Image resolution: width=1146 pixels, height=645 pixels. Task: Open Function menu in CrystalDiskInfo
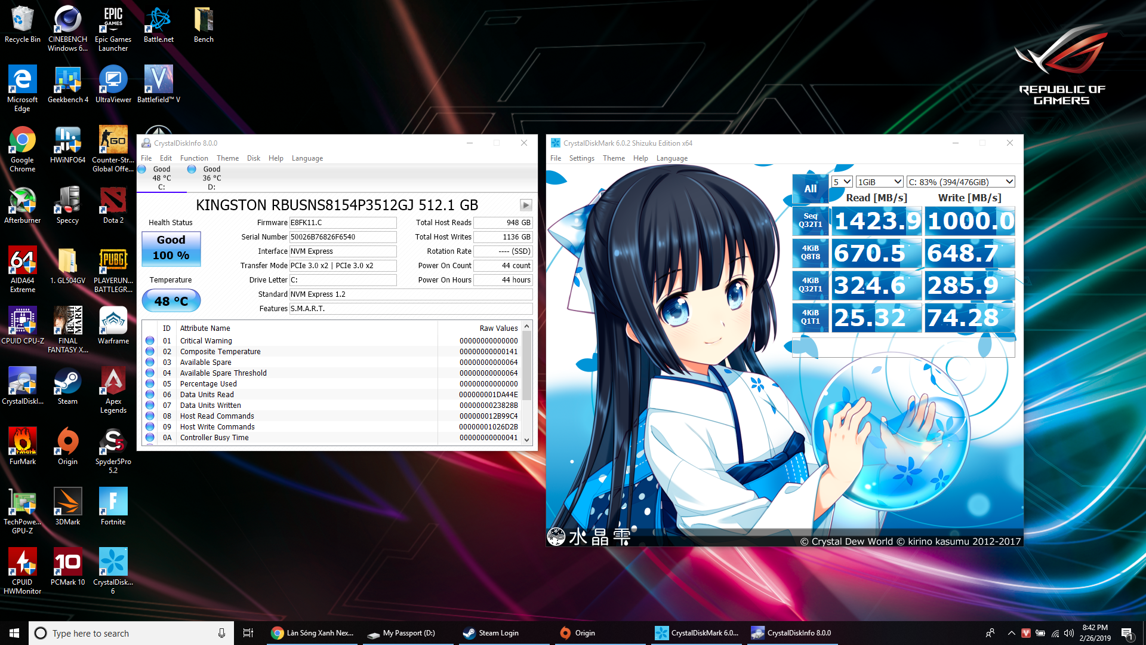[194, 158]
